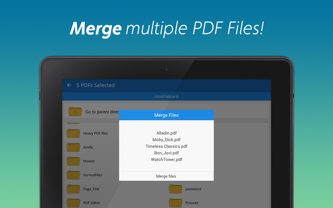
Task: Open the Page_Text folder icon
Action: click(x=73, y=189)
